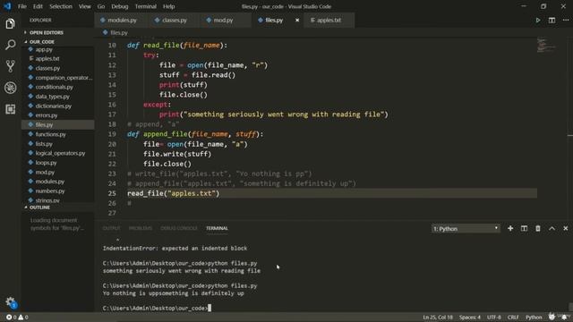Kill terminal with trash icon
The height and width of the screenshot is (322, 573).
tap(538, 229)
